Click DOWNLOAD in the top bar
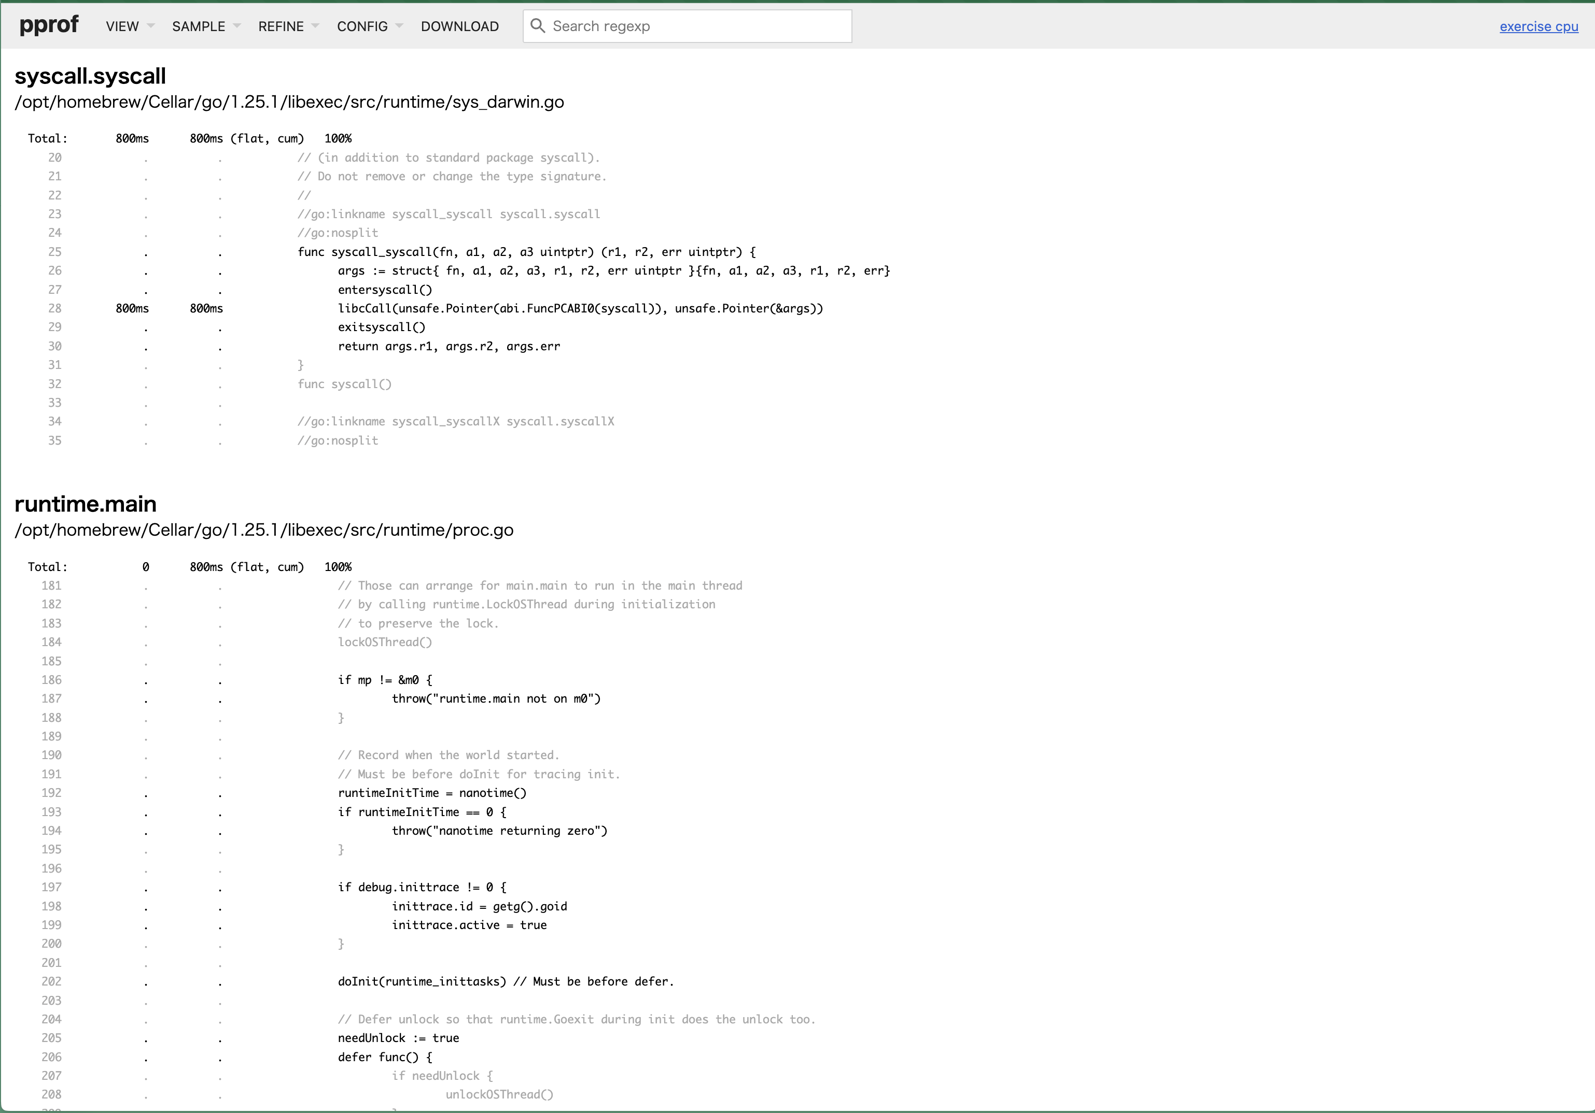 [x=459, y=26]
